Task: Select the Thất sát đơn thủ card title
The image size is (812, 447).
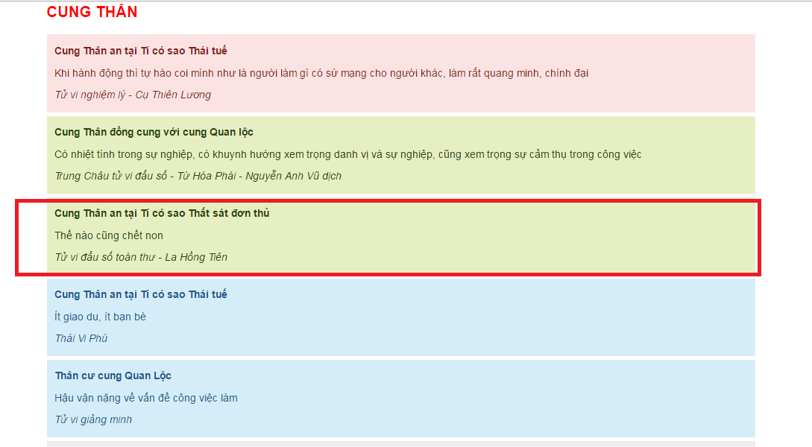Action: pyautogui.click(x=161, y=213)
